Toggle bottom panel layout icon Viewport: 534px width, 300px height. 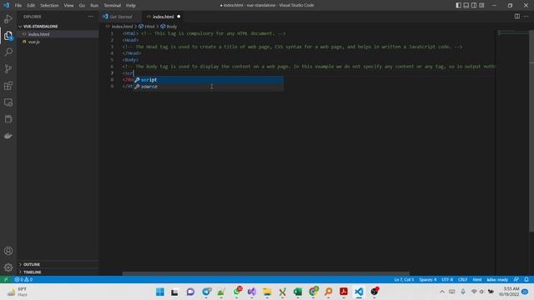click(466, 5)
